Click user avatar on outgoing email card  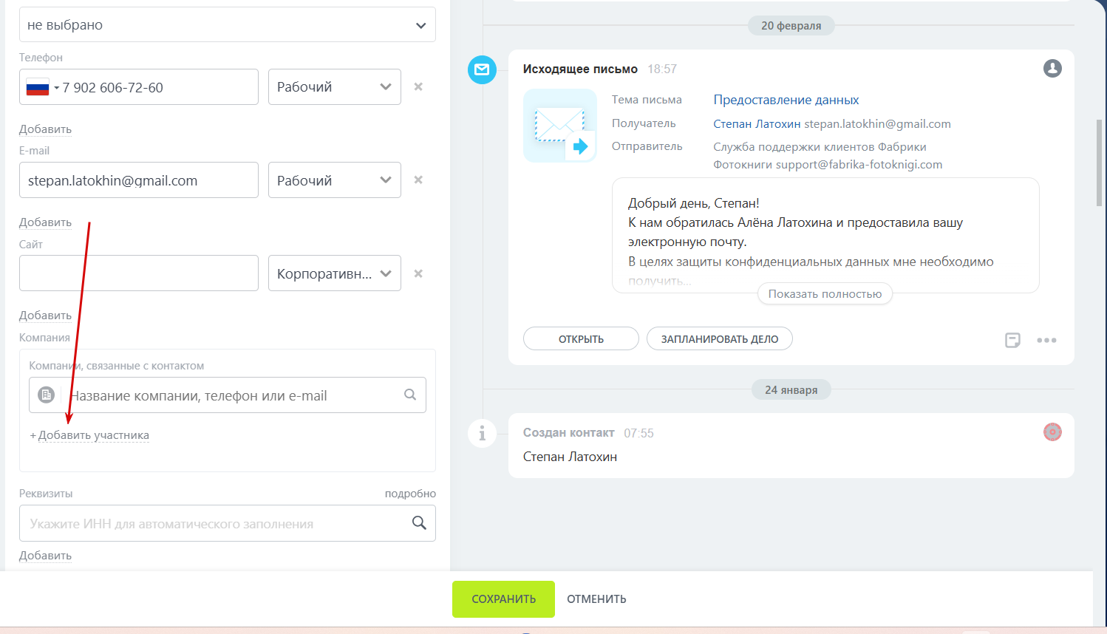click(x=1052, y=69)
